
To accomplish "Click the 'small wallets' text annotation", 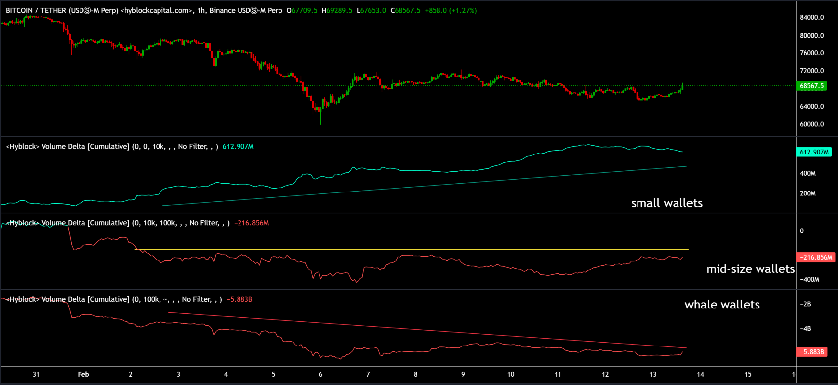I will coord(667,203).
